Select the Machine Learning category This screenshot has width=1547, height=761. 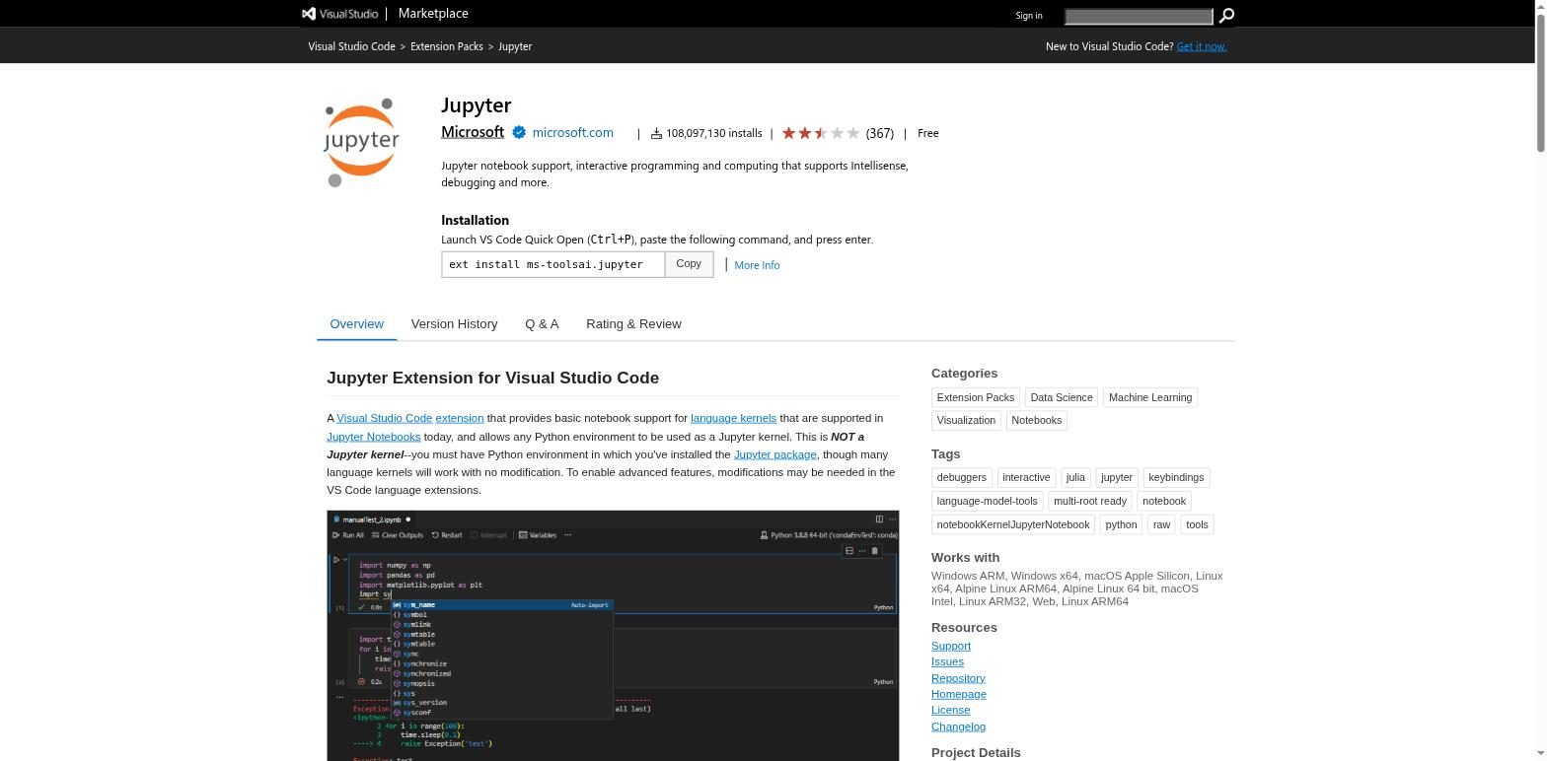pos(1150,397)
